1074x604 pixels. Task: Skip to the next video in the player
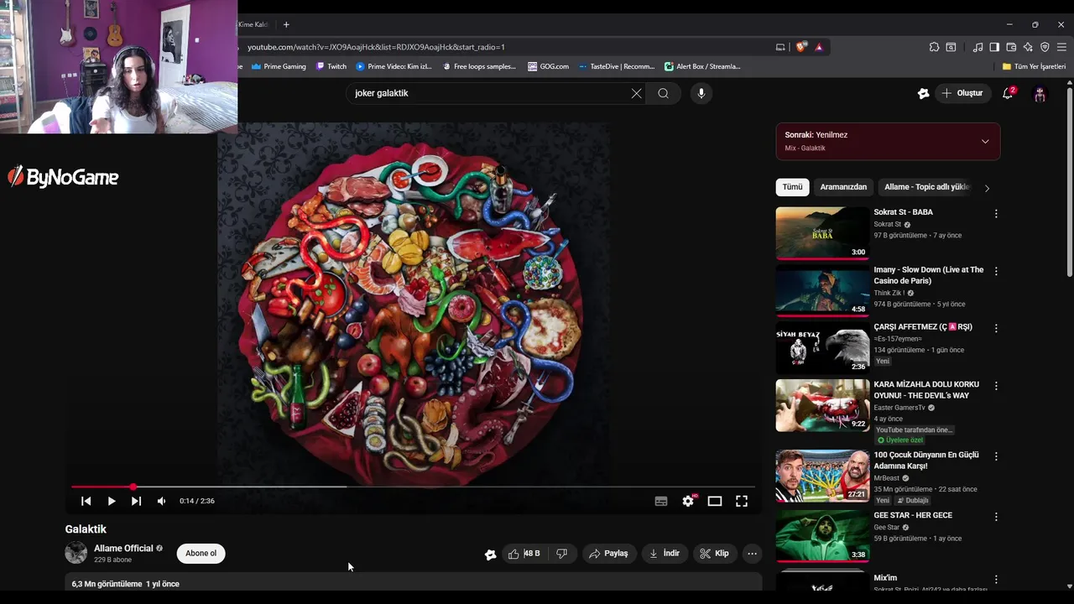coord(136,501)
